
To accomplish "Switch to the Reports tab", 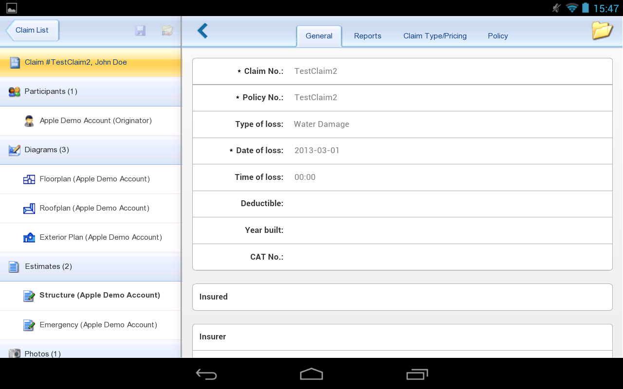I will [x=367, y=36].
